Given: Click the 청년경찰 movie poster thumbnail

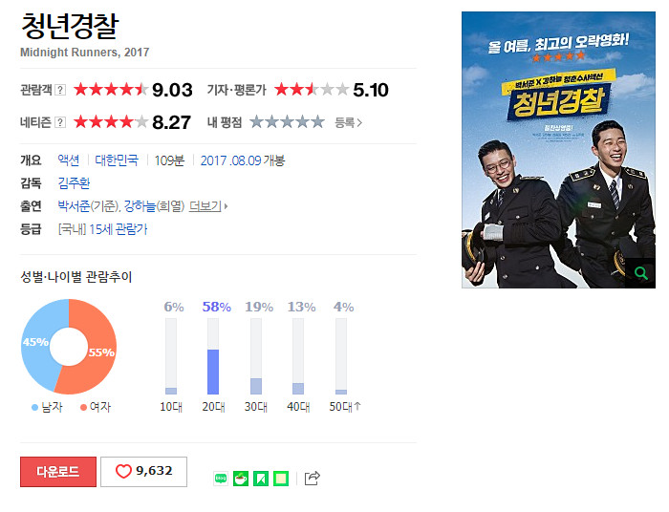Looking at the screenshot, I should [558, 150].
